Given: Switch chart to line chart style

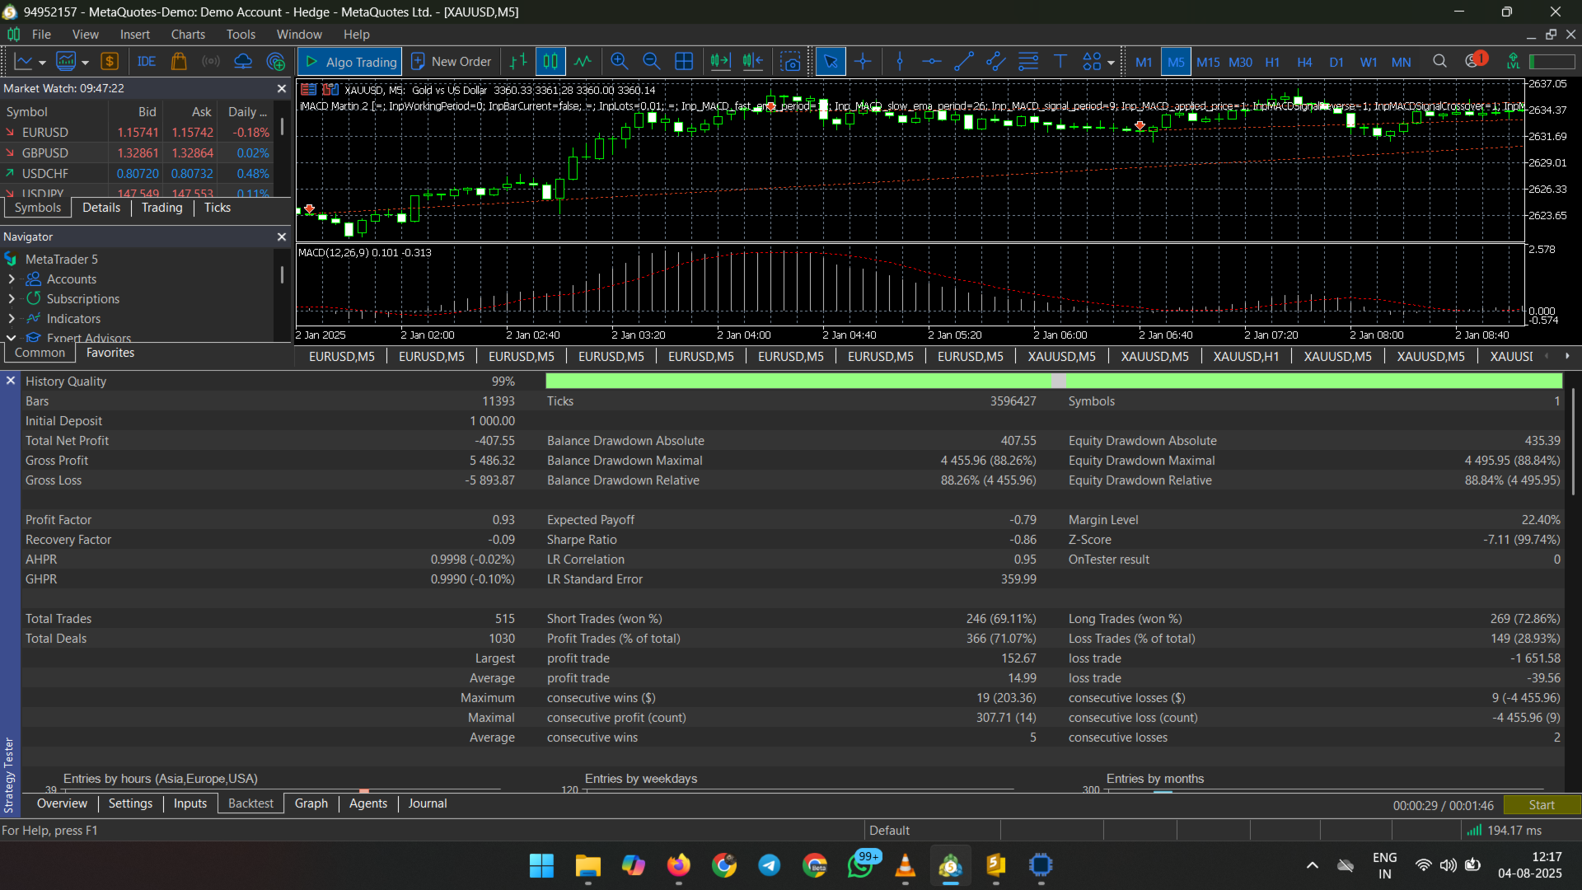Looking at the screenshot, I should (583, 62).
